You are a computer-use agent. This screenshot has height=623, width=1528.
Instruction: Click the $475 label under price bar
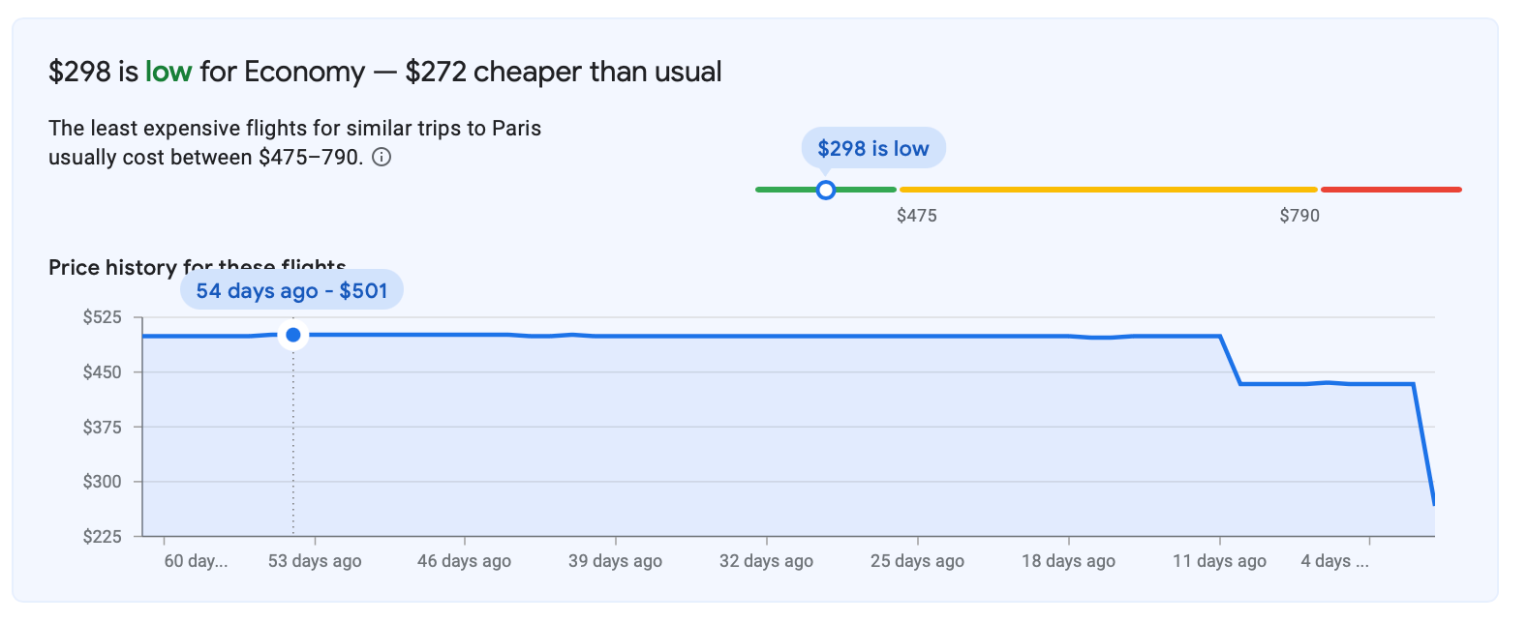pyautogui.click(x=916, y=216)
